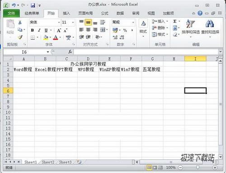Align text right
Viewport: 226px width, 173px height.
point(95,30)
